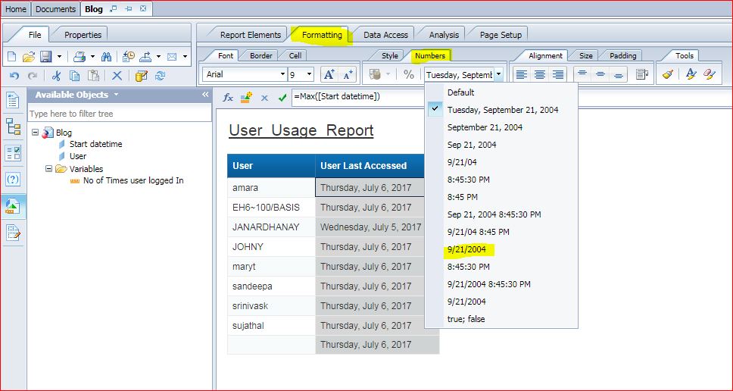Collapse the side panel with the double chevron
Viewport: 733px width, 391px height.
point(204,95)
